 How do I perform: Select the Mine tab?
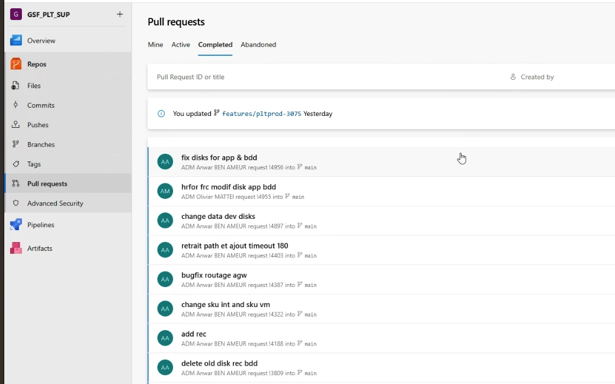click(x=155, y=45)
